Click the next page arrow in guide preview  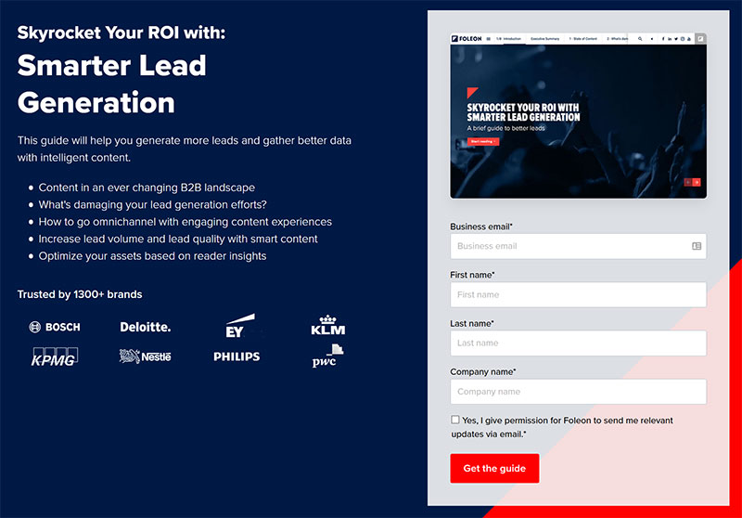[x=697, y=182]
